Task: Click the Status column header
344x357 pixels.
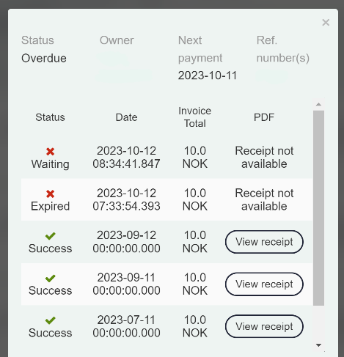Action: [x=50, y=117]
